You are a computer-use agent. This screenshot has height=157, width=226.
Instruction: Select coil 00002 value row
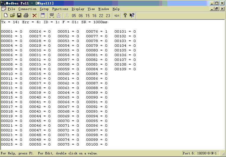point(12,36)
